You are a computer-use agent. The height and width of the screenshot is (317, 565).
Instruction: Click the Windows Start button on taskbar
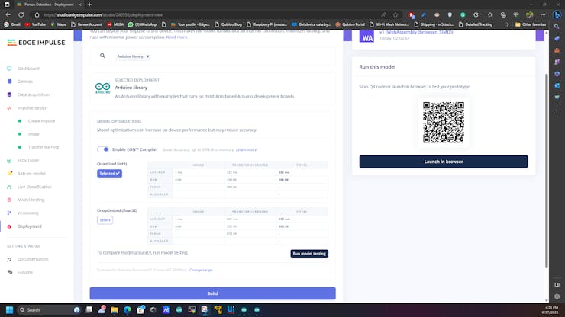coord(9,310)
